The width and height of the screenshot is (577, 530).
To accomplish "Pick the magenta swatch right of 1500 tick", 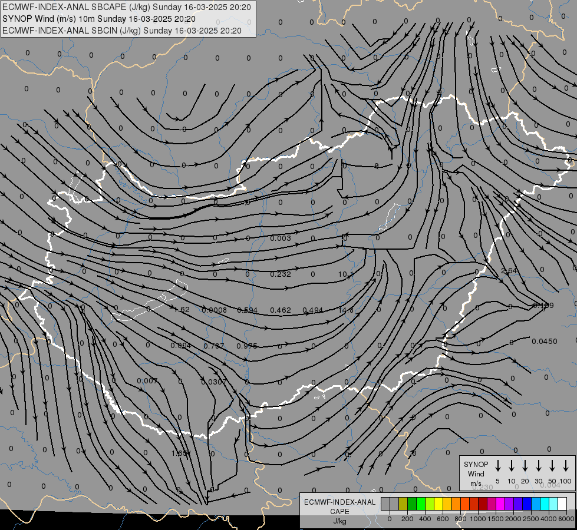I will tap(500, 503).
